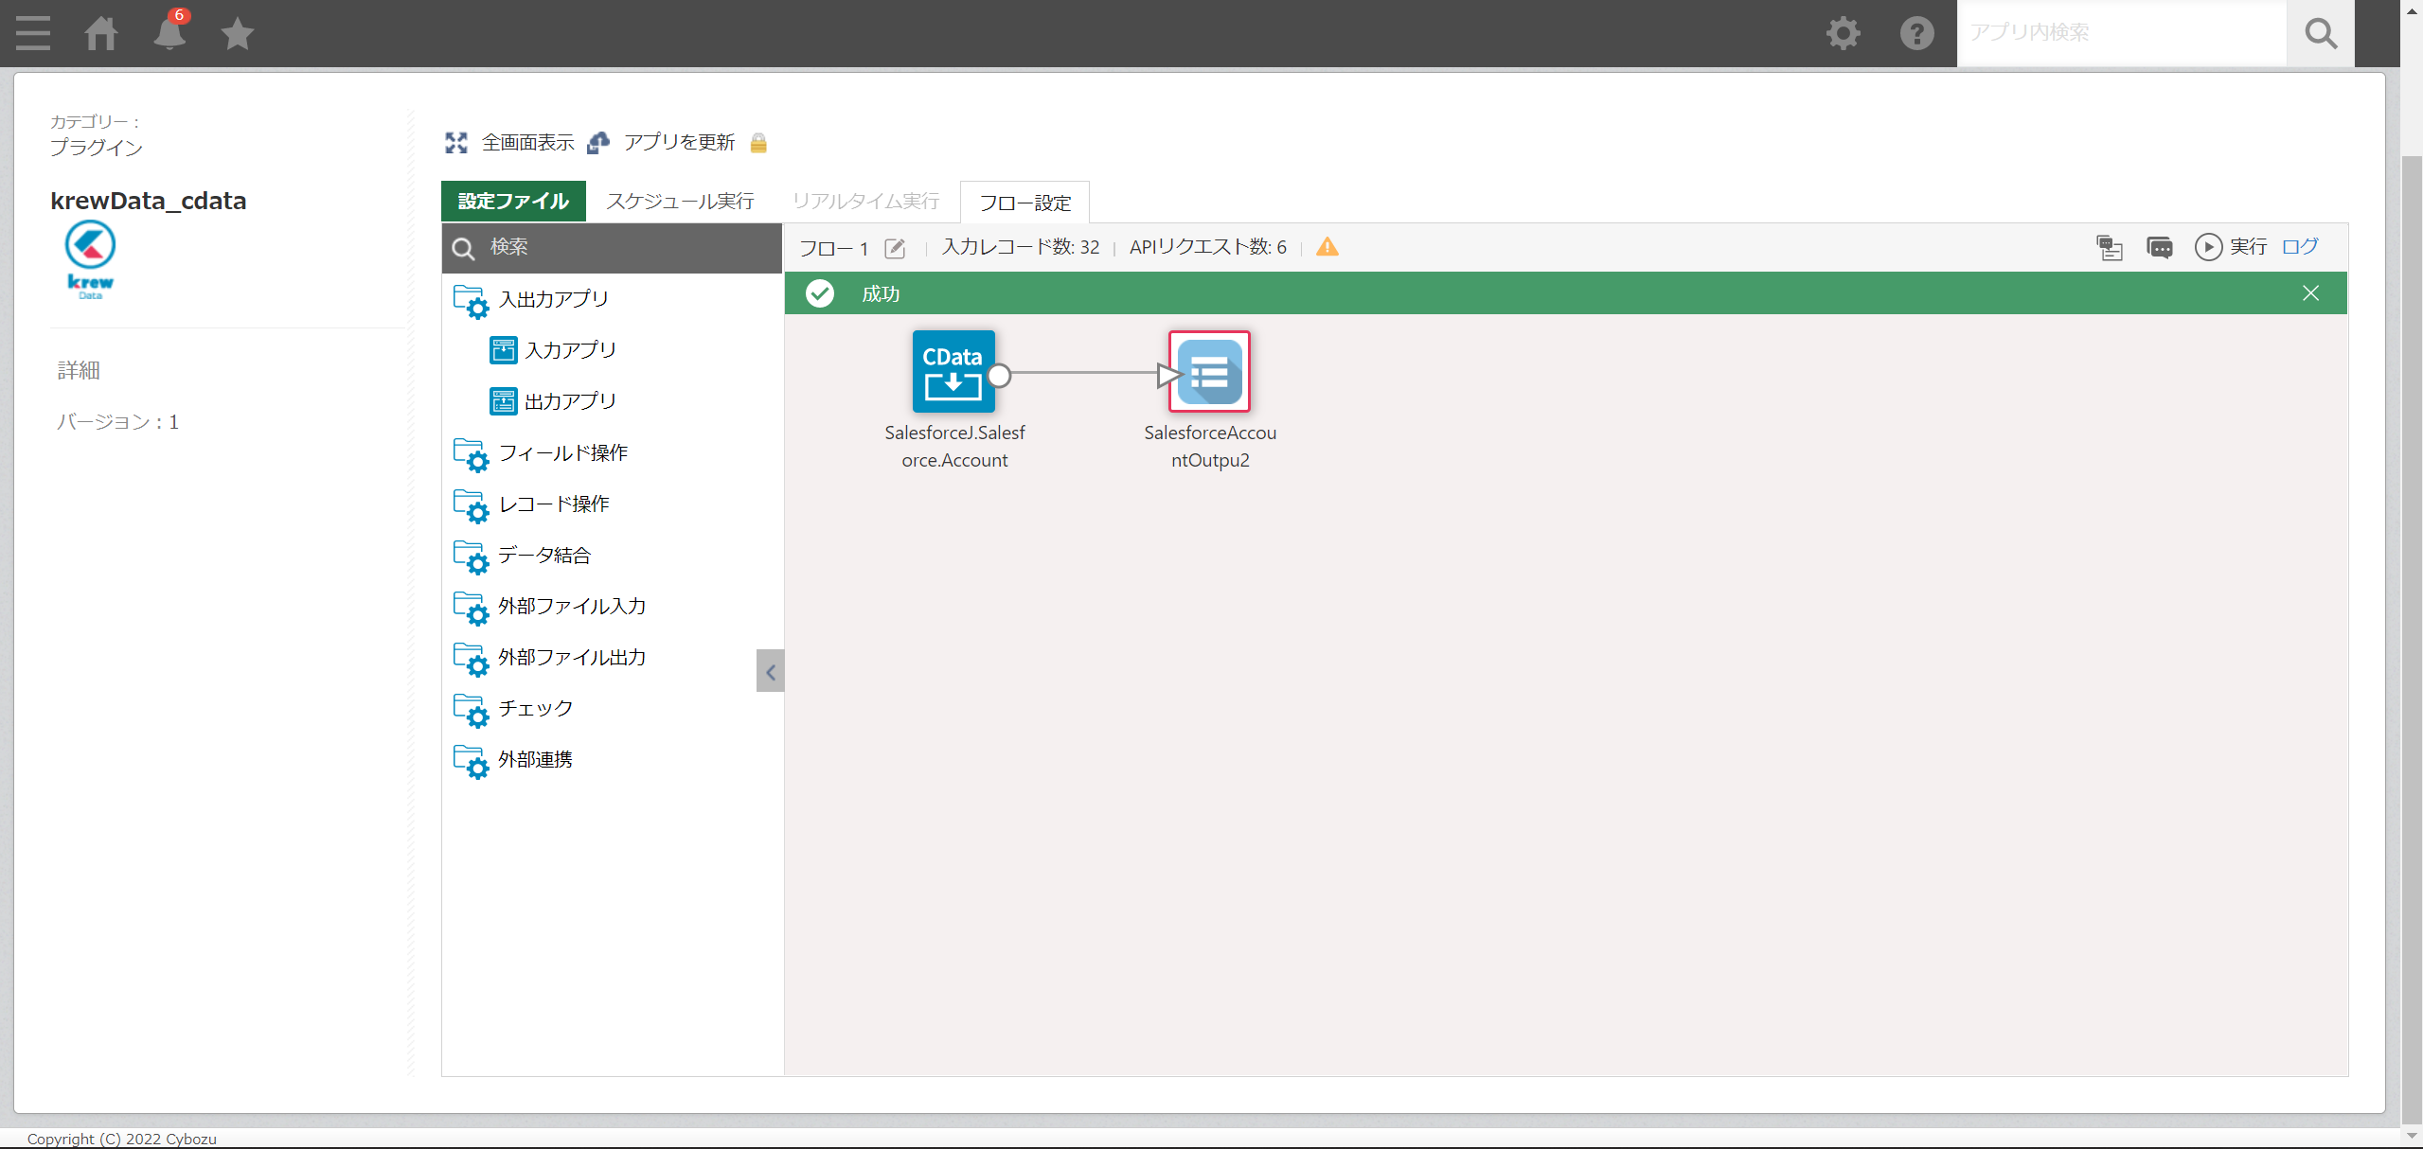Click the 入力レコード数: 32 status text
This screenshot has height=1149, width=2423.
[x=1020, y=247]
